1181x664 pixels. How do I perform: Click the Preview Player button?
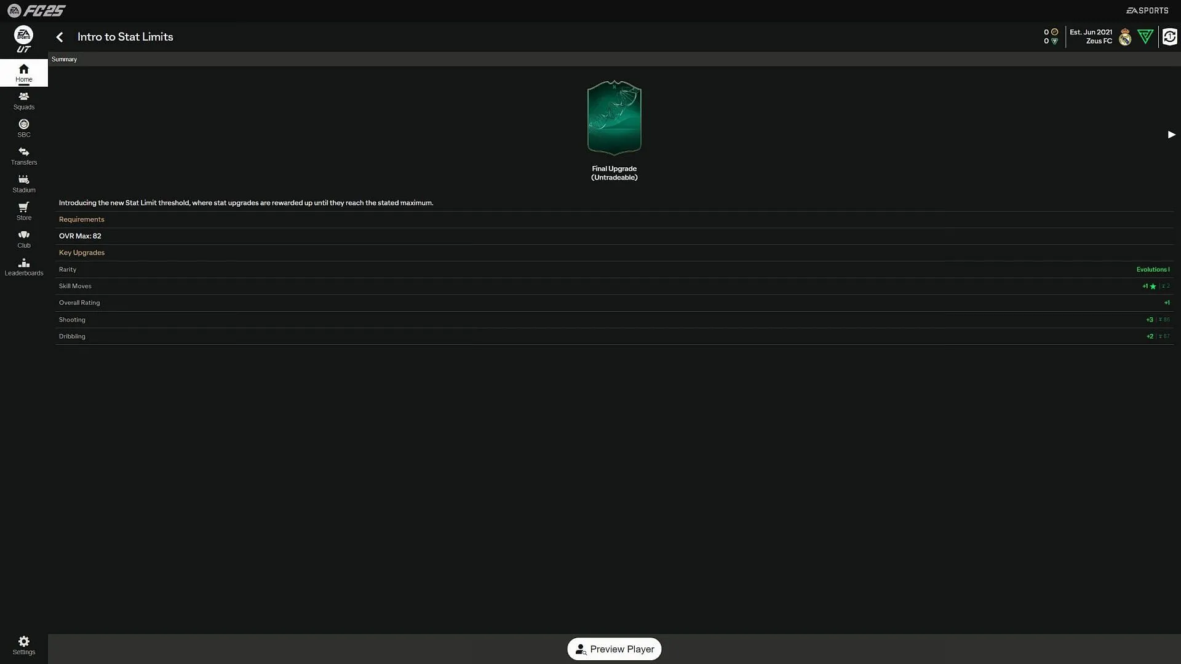[x=614, y=649]
